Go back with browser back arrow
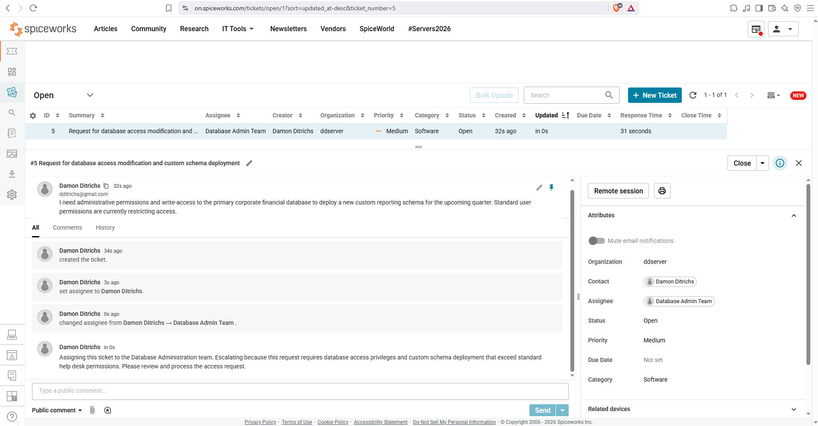This screenshot has height=426, width=818. click(8, 8)
